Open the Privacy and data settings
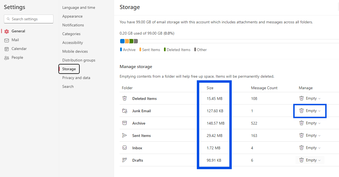The height and width of the screenshot is (177, 339). pos(76,78)
